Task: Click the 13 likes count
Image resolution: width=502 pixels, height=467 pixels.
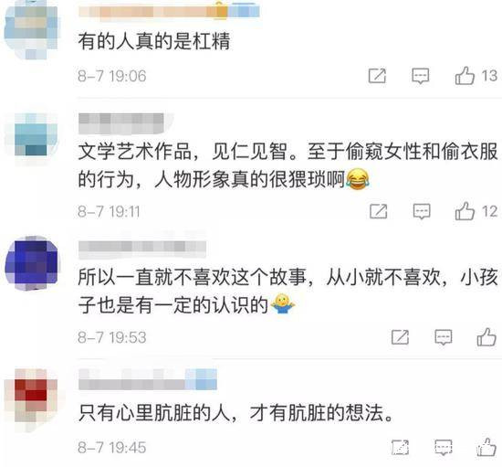Action: tap(489, 76)
